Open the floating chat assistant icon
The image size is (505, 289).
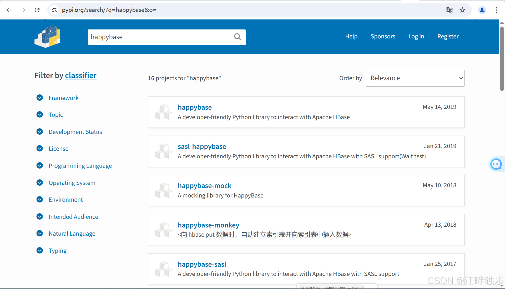496,164
